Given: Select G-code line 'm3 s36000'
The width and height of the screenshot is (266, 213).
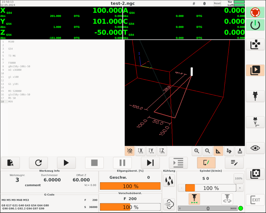Looking at the screenshot, I should click(15, 70).
